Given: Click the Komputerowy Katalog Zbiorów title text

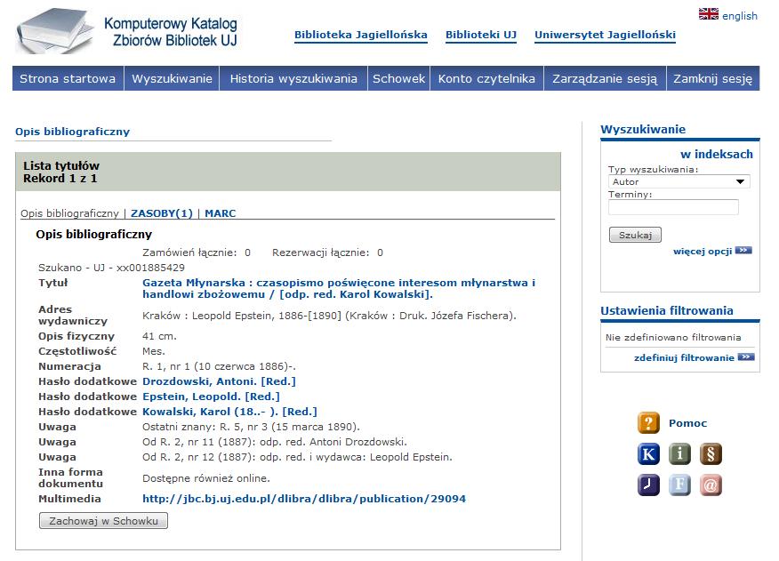Looking at the screenshot, I should point(171,32).
